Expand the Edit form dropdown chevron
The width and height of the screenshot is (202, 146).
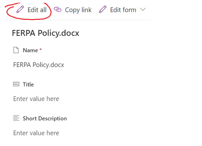pos(143,9)
